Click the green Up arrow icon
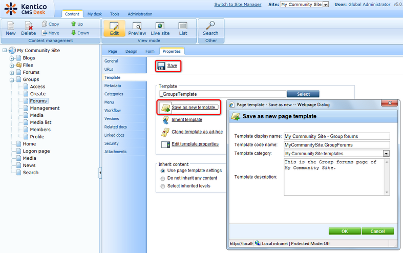The width and height of the screenshot is (403, 253). tap(73, 24)
